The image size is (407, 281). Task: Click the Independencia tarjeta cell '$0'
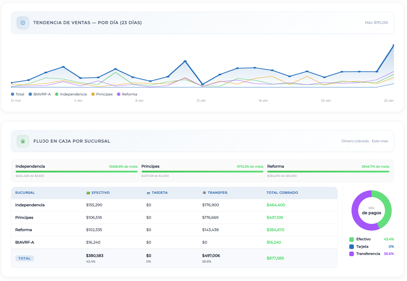pyautogui.click(x=149, y=205)
